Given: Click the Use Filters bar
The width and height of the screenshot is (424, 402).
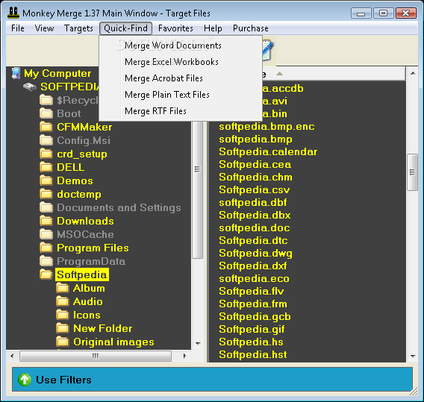Looking at the screenshot, I should pos(212,380).
